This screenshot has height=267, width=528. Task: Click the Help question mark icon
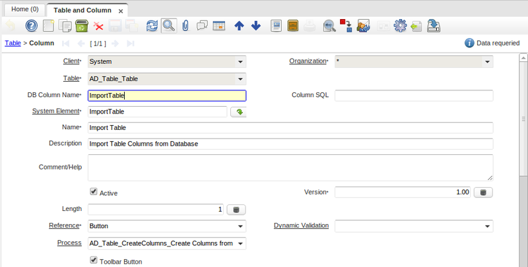point(31,26)
